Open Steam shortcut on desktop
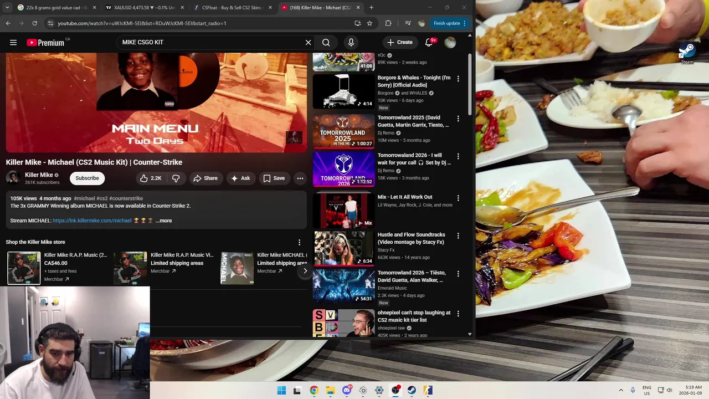This screenshot has width=709, height=399. pyautogui.click(x=687, y=53)
